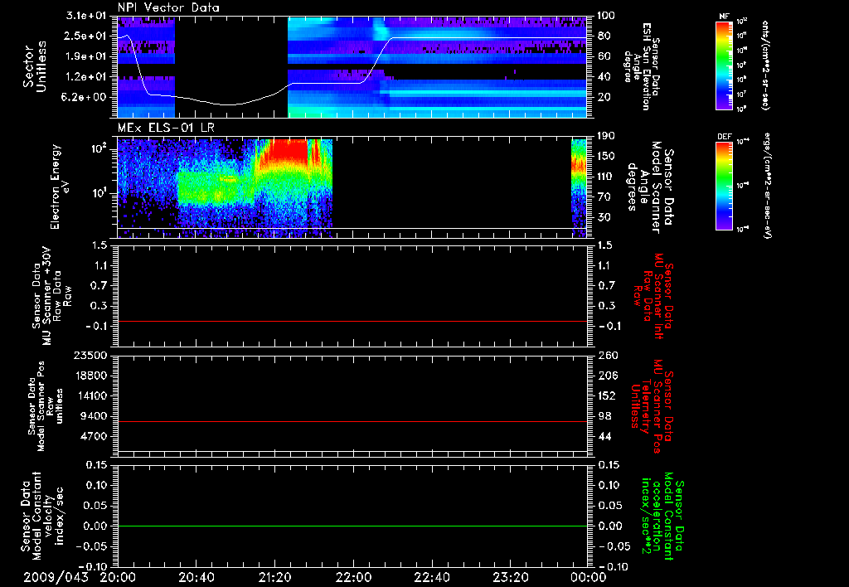This screenshot has height=587, width=849.
Task: Click the 190 tick on Scanner Angle axis
Action: pos(607,136)
